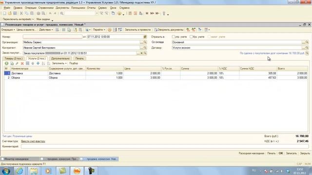The width and height of the screenshot is (312, 175).
Task: Open magnifier icon beside Со склада field
Action: click(307, 42)
